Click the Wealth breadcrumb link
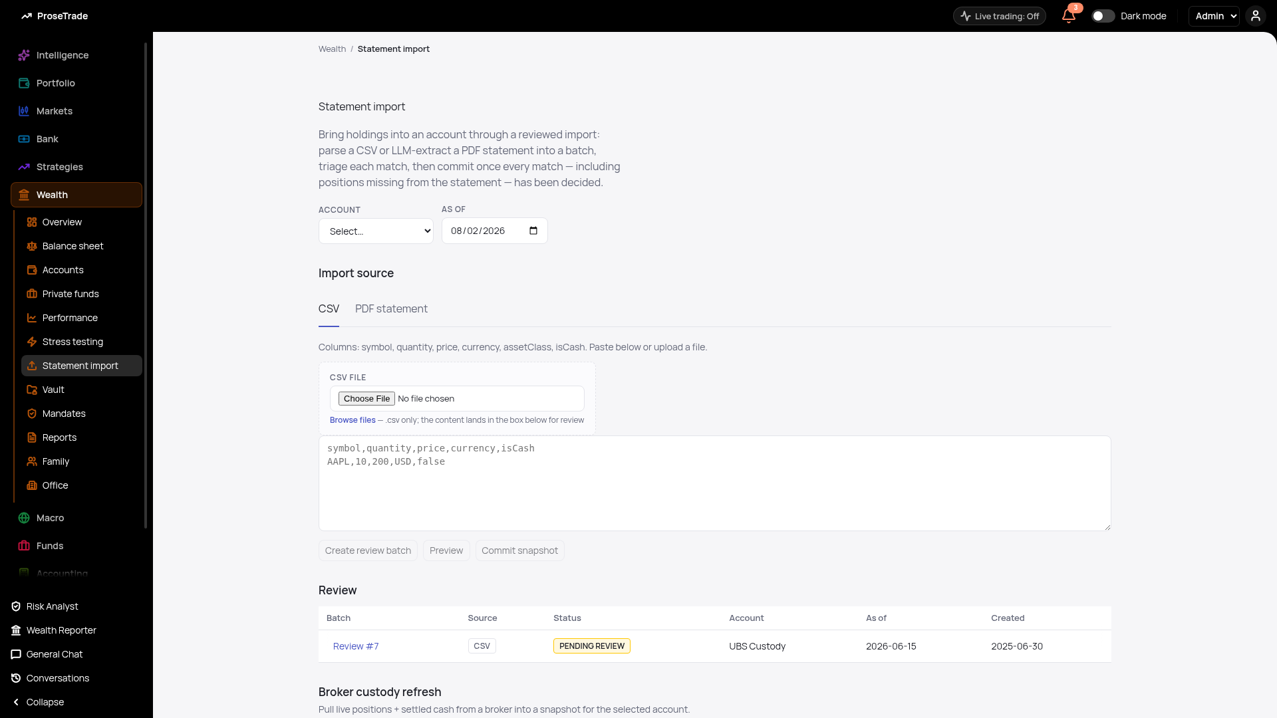 pyautogui.click(x=332, y=49)
